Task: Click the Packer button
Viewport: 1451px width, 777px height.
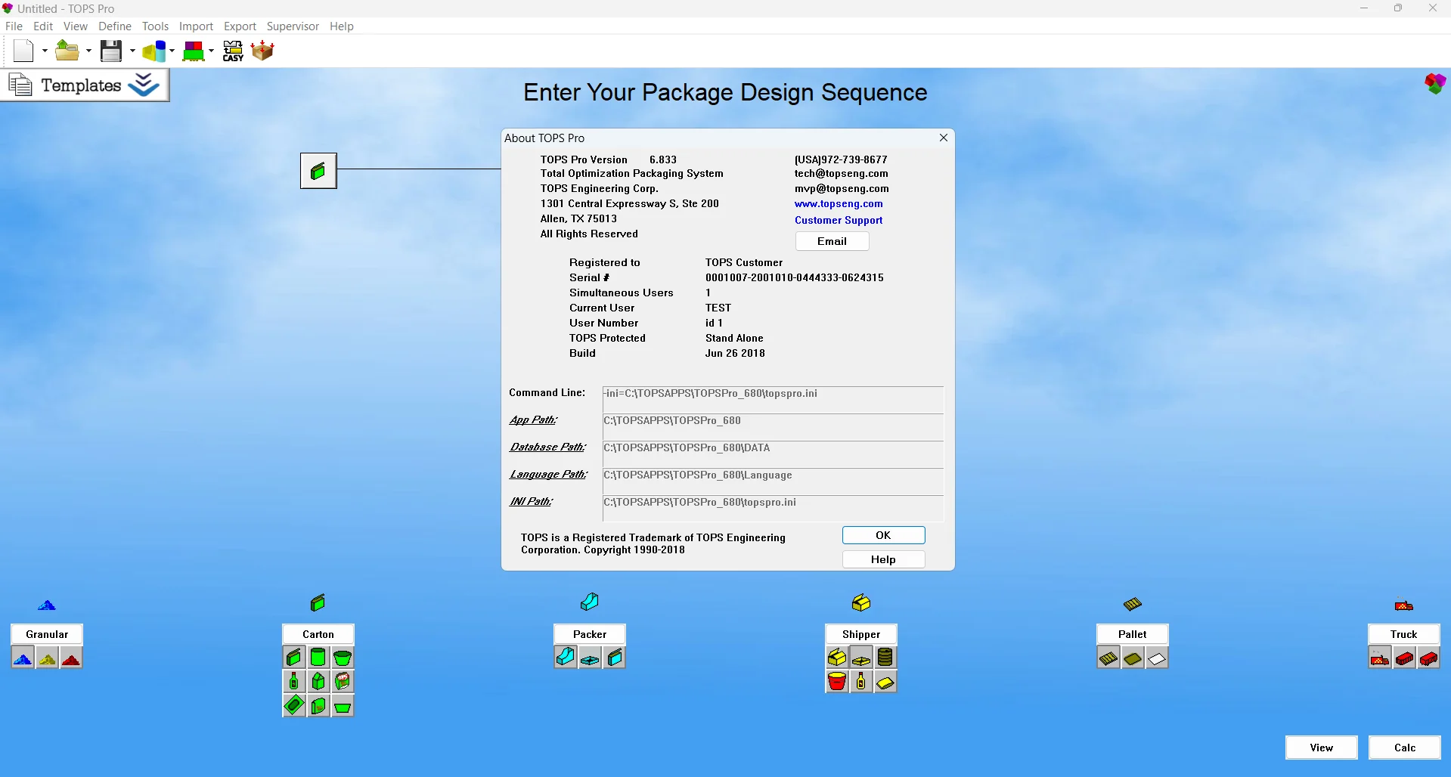Action: point(590,634)
